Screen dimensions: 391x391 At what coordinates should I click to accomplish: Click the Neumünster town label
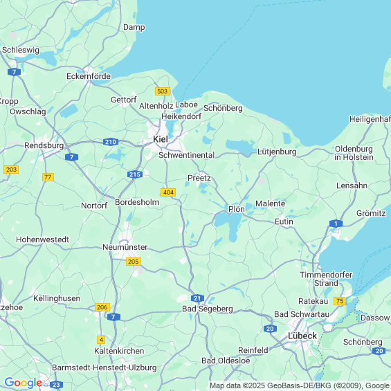point(125,247)
